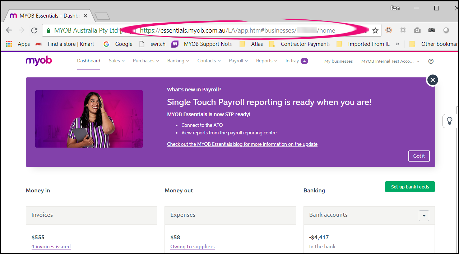Click the Ron profile button
Screen dimensions: 459x254
coord(395,8)
